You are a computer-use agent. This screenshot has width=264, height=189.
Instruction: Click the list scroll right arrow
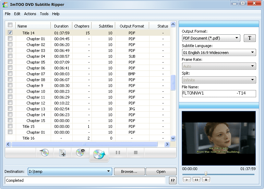pyautogui.click(x=167, y=144)
